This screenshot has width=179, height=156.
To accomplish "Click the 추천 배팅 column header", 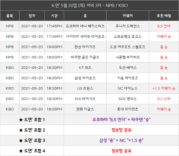I will coord(164,16).
